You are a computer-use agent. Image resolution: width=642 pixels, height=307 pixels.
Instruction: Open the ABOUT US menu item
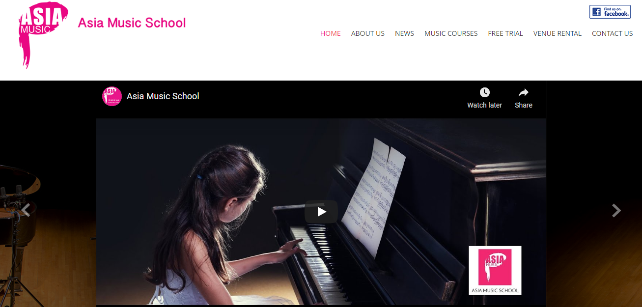[368, 33]
